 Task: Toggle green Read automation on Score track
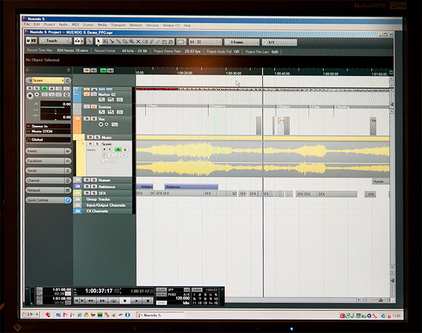tap(118, 149)
